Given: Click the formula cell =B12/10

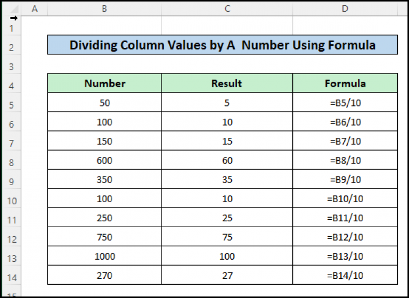Looking at the screenshot, I should click(345, 237).
